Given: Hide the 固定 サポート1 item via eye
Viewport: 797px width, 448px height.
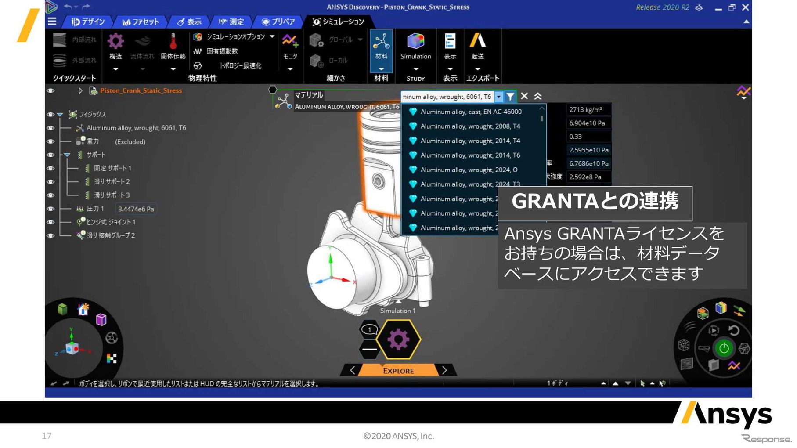Looking at the screenshot, I should [50, 168].
